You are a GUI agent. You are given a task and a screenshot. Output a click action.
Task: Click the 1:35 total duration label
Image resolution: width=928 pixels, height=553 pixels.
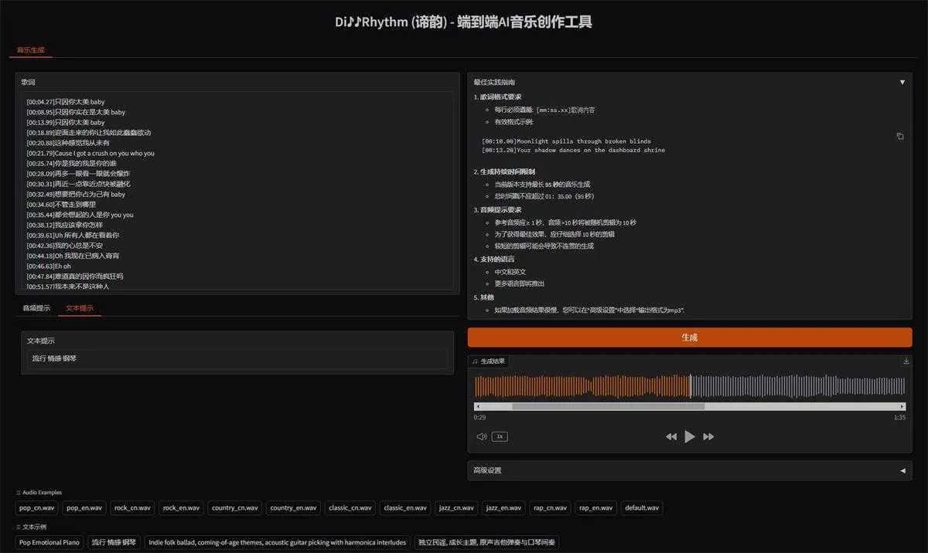[x=899, y=417]
